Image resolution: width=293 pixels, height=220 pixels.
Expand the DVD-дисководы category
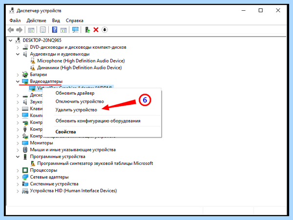coord(18,48)
